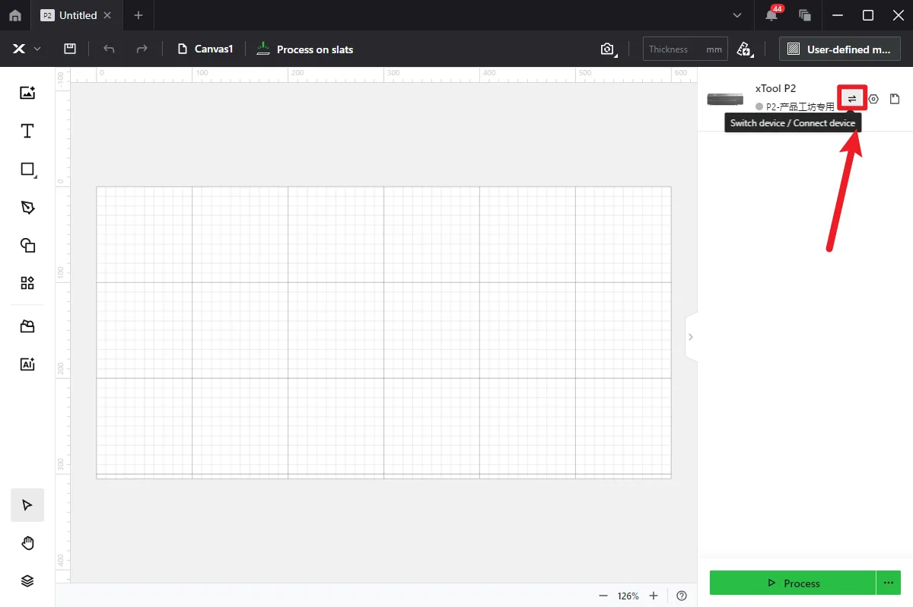
Task: Open canvas help question mark
Action: coord(682,596)
